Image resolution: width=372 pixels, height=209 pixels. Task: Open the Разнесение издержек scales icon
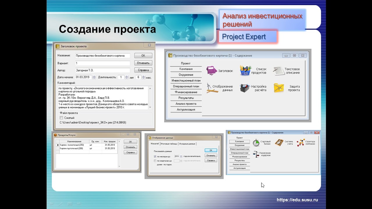click(256, 154)
